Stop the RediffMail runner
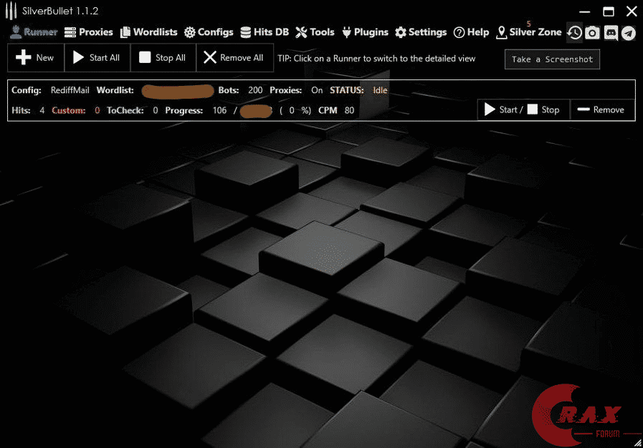Image resolution: width=643 pixels, height=448 pixels. [543, 109]
